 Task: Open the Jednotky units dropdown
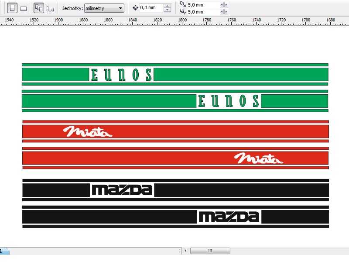[x=104, y=8]
